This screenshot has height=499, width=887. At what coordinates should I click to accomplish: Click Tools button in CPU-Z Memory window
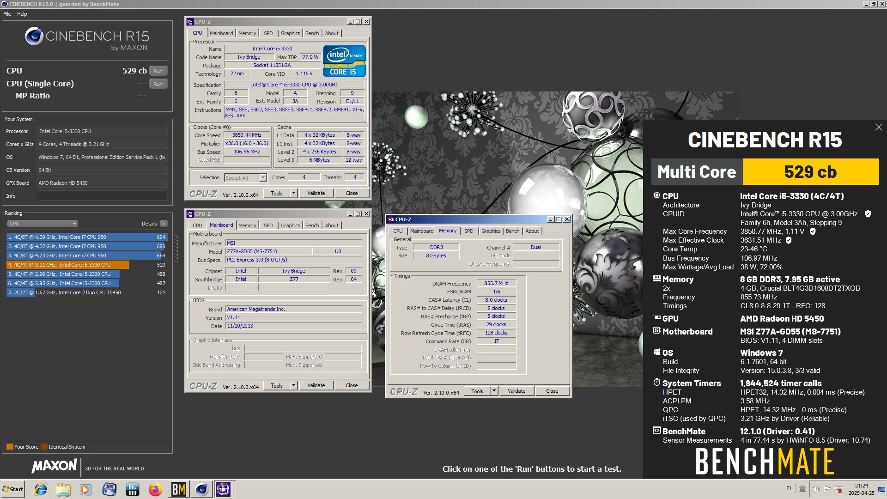[x=477, y=391]
